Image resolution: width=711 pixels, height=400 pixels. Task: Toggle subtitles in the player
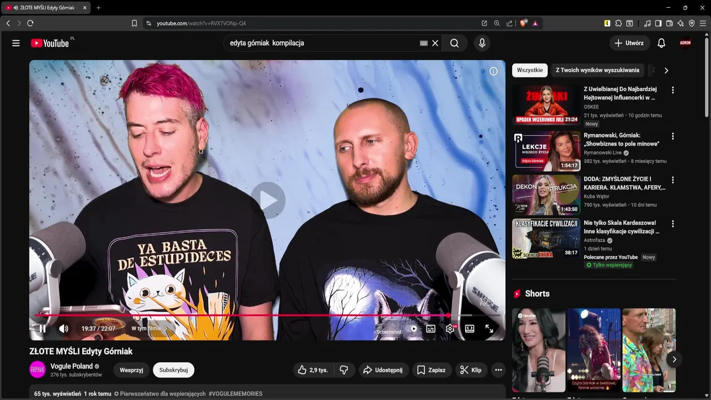430,328
